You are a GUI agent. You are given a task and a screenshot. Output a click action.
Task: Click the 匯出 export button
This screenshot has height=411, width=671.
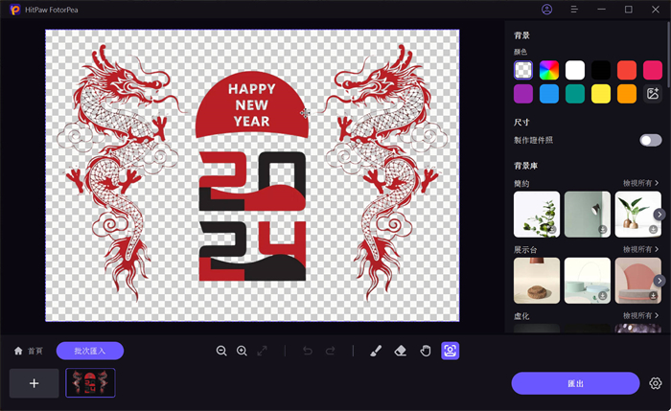tap(575, 383)
